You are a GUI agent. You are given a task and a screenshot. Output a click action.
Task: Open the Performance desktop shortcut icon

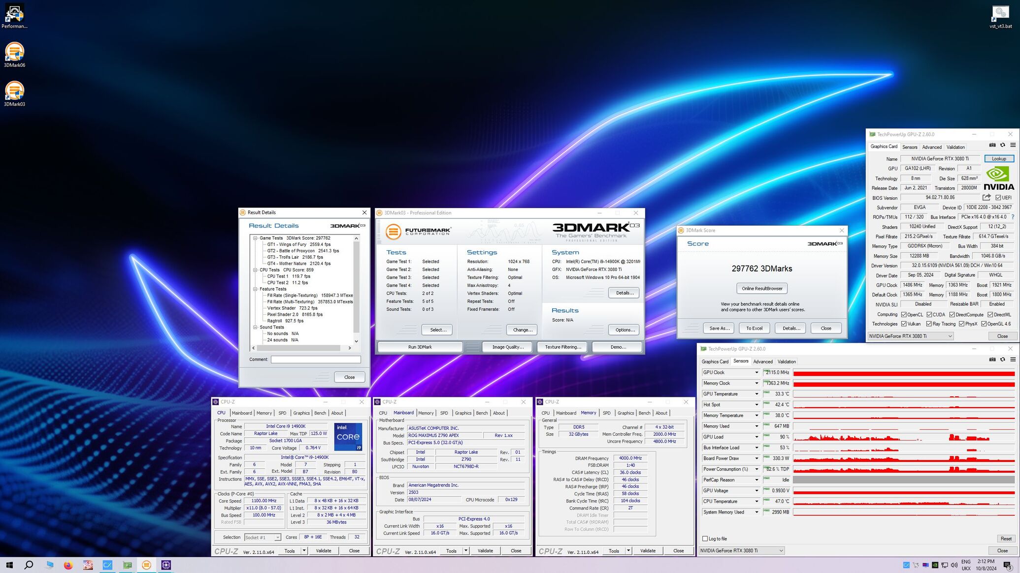14,16
